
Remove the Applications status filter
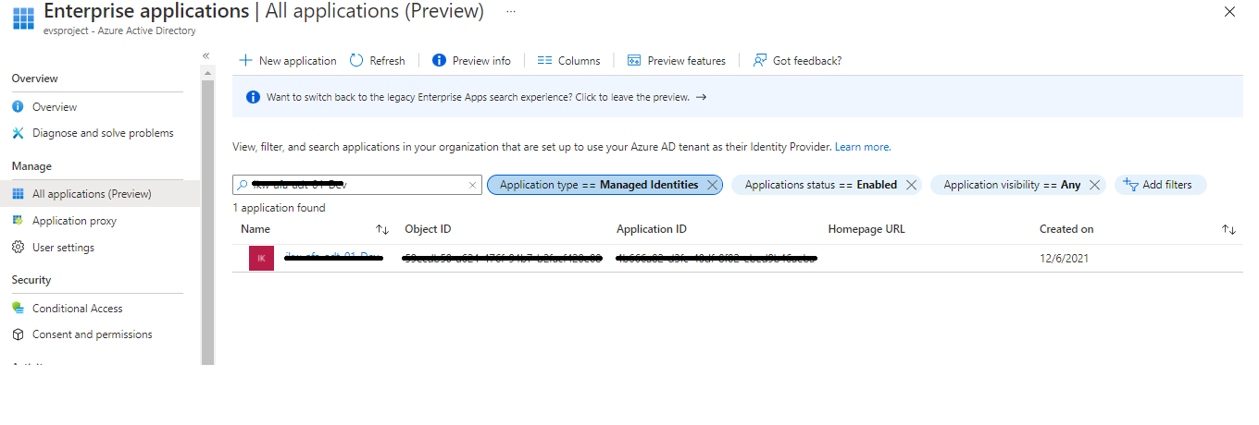point(911,185)
